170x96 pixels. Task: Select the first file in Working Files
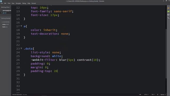coord(7,11)
